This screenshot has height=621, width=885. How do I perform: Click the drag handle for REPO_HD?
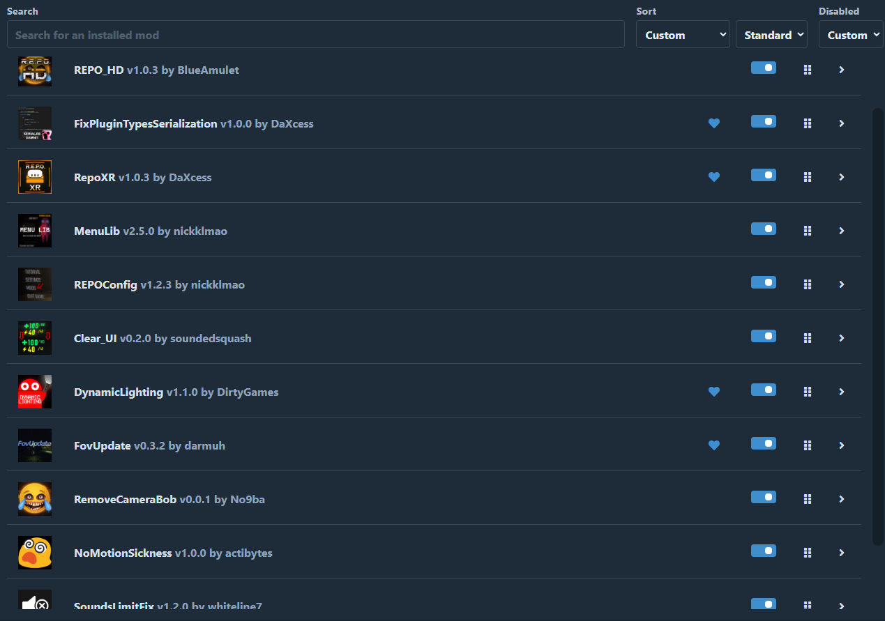coord(808,70)
